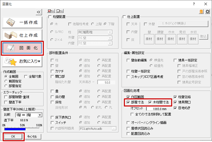Toggle 建具開口 checkbox
The width and height of the screenshot is (212, 142).
(x=175, y=102)
